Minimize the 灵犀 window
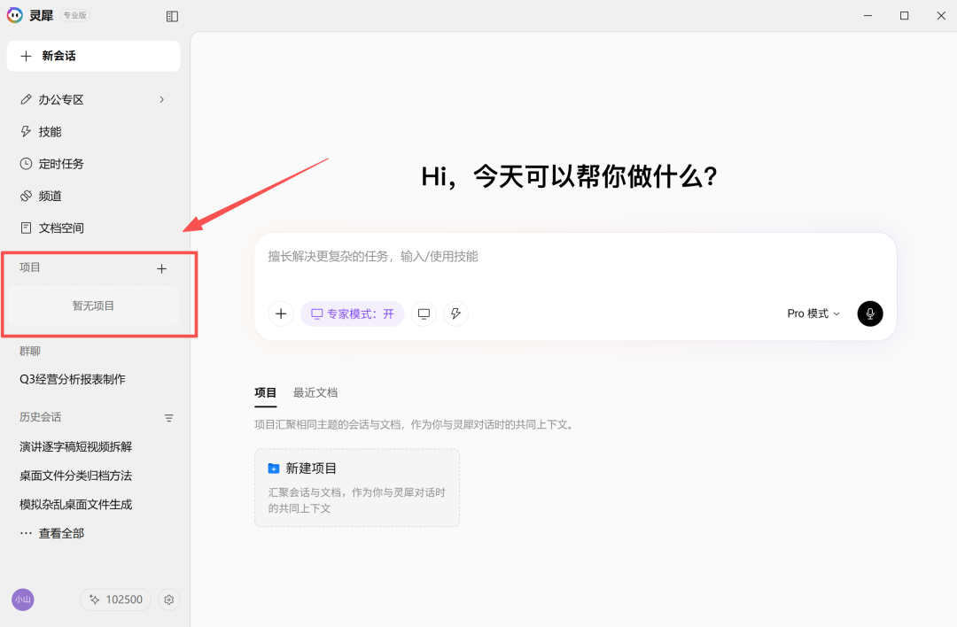The width and height of the screenshot is (957, 627). click(868, 16)
